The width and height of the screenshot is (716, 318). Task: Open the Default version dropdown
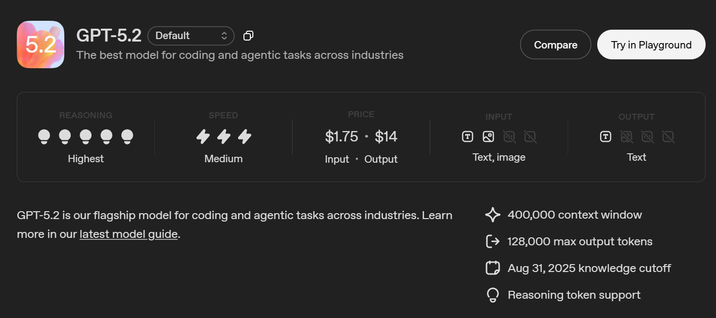pos(191,36)
